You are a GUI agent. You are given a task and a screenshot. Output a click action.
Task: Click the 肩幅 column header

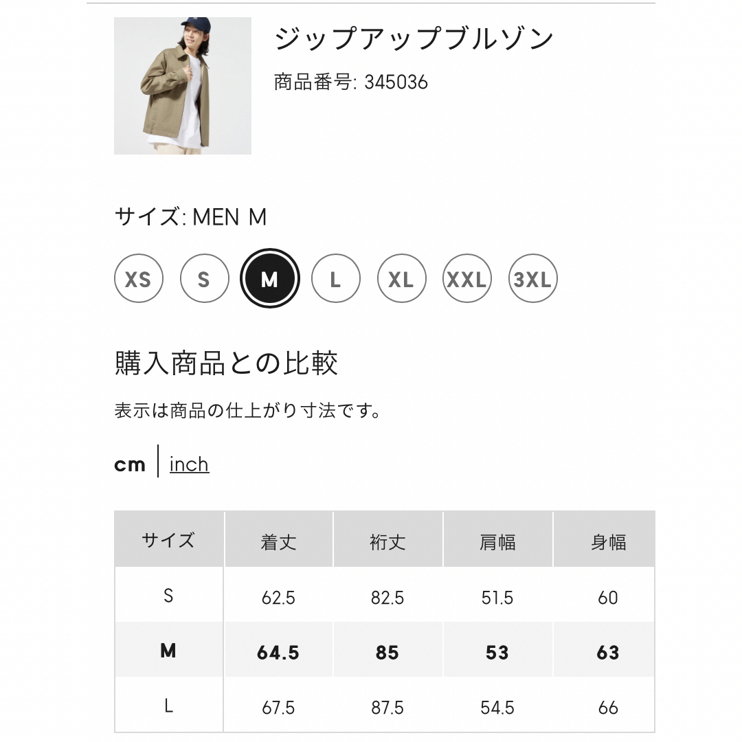pyautogui.click(x=498, y=539)
